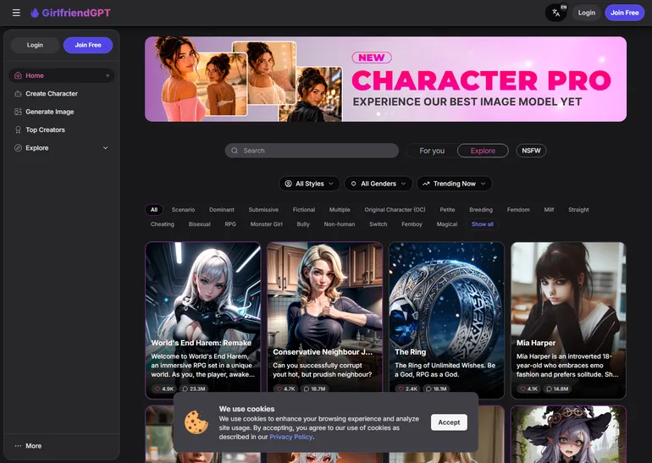Click Login in the sidebar
652x463 pixels.
(x=35, y=45)
